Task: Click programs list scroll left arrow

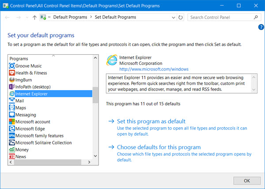Action: point(11,162)
